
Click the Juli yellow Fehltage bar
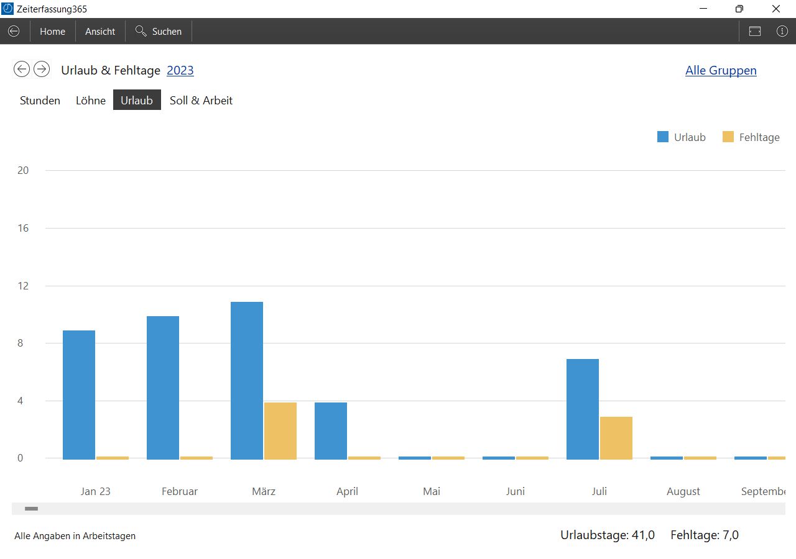click(x=616, y=438)
